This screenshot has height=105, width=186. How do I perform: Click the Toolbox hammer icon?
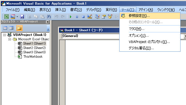pos(117,17)
